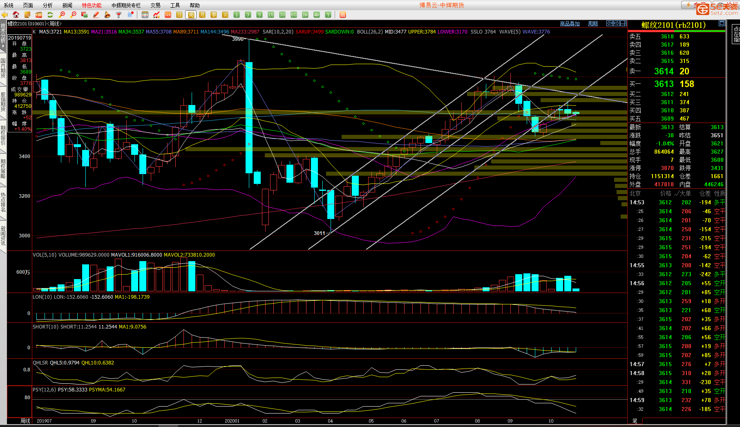Viewport: 740px width, 427px height.
Task: Open the 新闻 menu
Action: point(67,5)
